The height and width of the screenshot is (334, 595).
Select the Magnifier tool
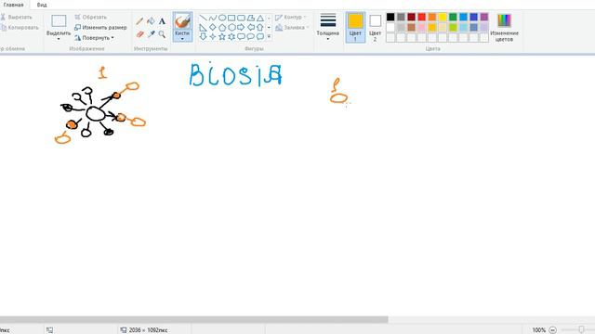tap(162, 34)
